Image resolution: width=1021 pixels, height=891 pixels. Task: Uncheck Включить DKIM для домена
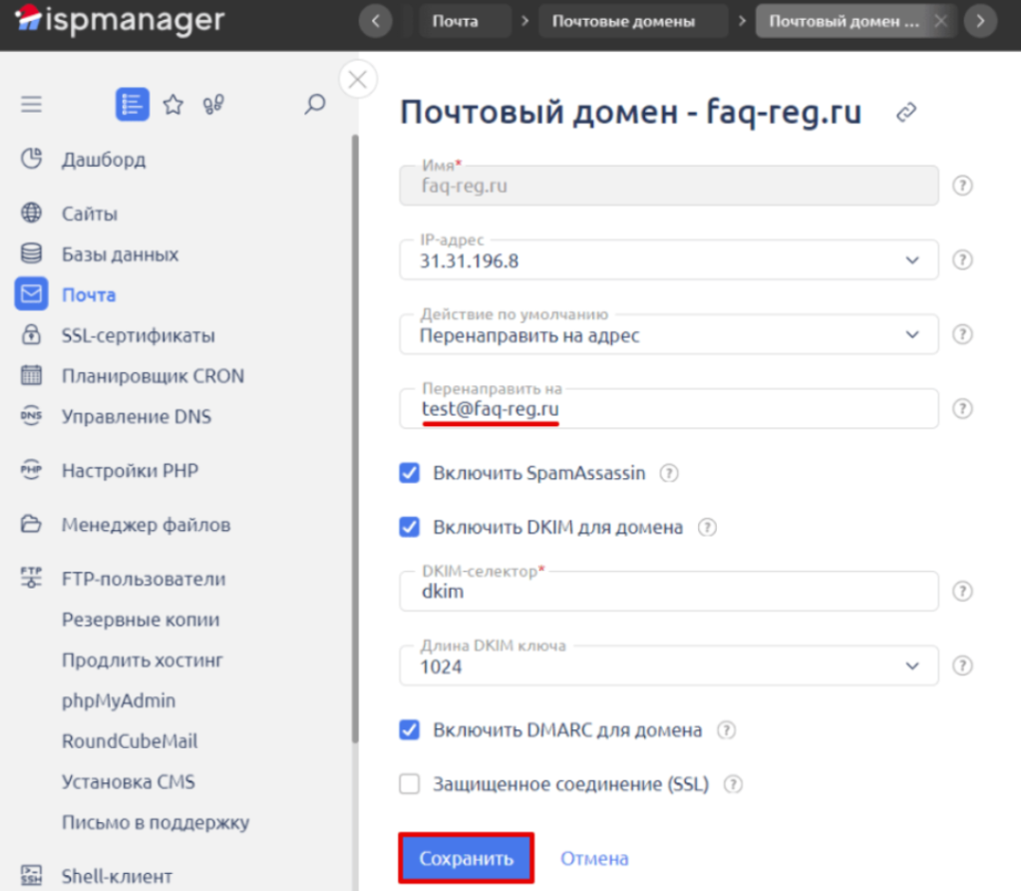pyautogui.click(x=409, y=527)
